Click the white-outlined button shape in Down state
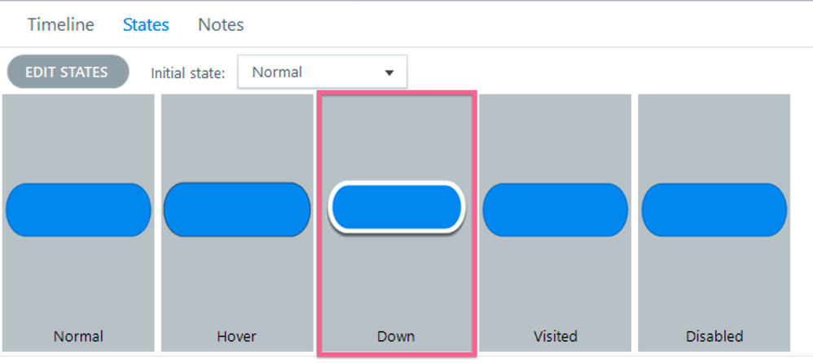 click(x=396, y=208)
